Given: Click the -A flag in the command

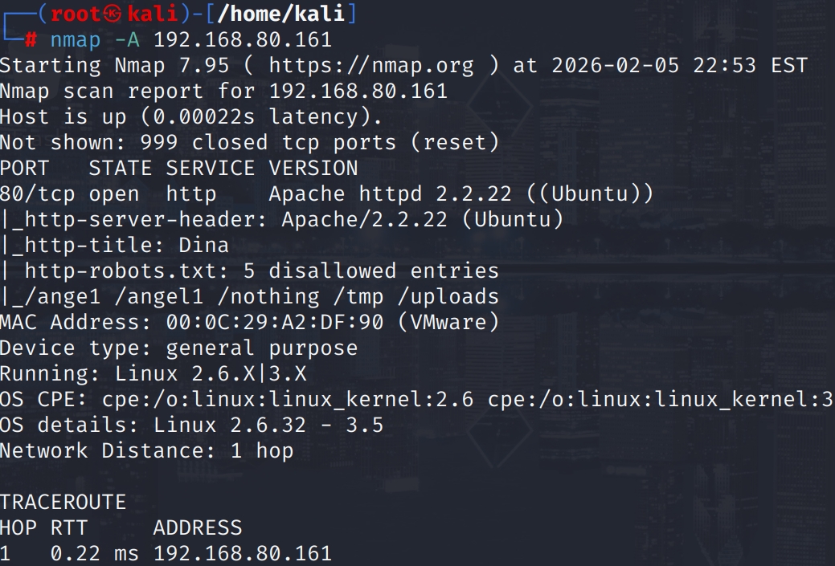Looking at the screenshot, I should tap(127, 39).
